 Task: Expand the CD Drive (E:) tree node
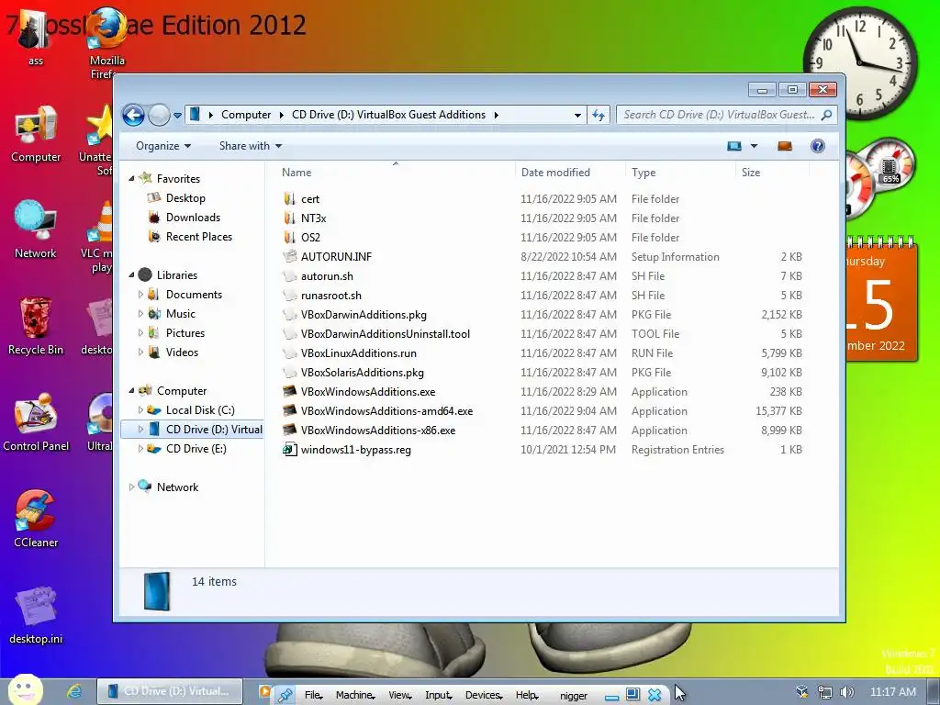coord(140,448)
